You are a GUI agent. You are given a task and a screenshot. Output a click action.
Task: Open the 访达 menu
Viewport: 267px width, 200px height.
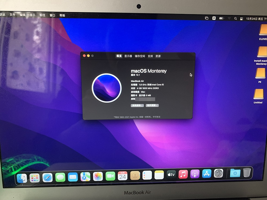pos(3,14)
